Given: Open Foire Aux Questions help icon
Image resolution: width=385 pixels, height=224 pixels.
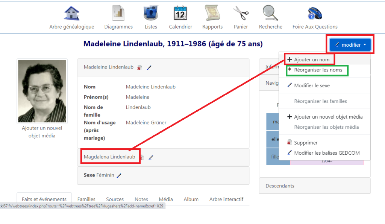Looking at the screenshot, I should [x=315, y=13].
